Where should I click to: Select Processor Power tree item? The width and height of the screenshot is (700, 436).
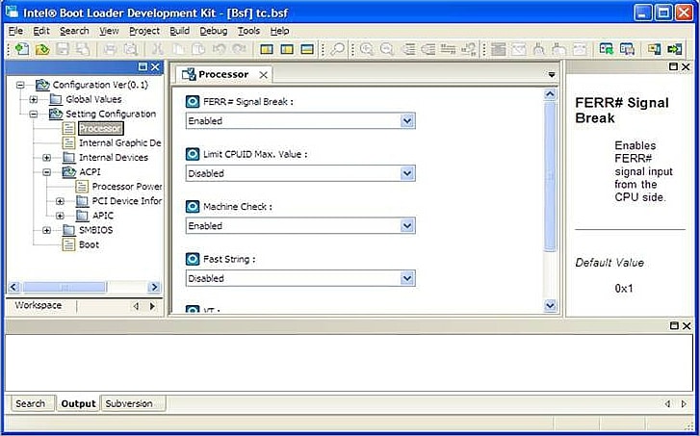pyautogui.click(x=127, y=187)
